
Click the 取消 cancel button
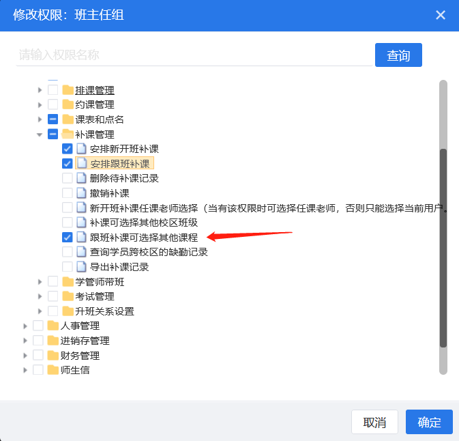[374, 423]
